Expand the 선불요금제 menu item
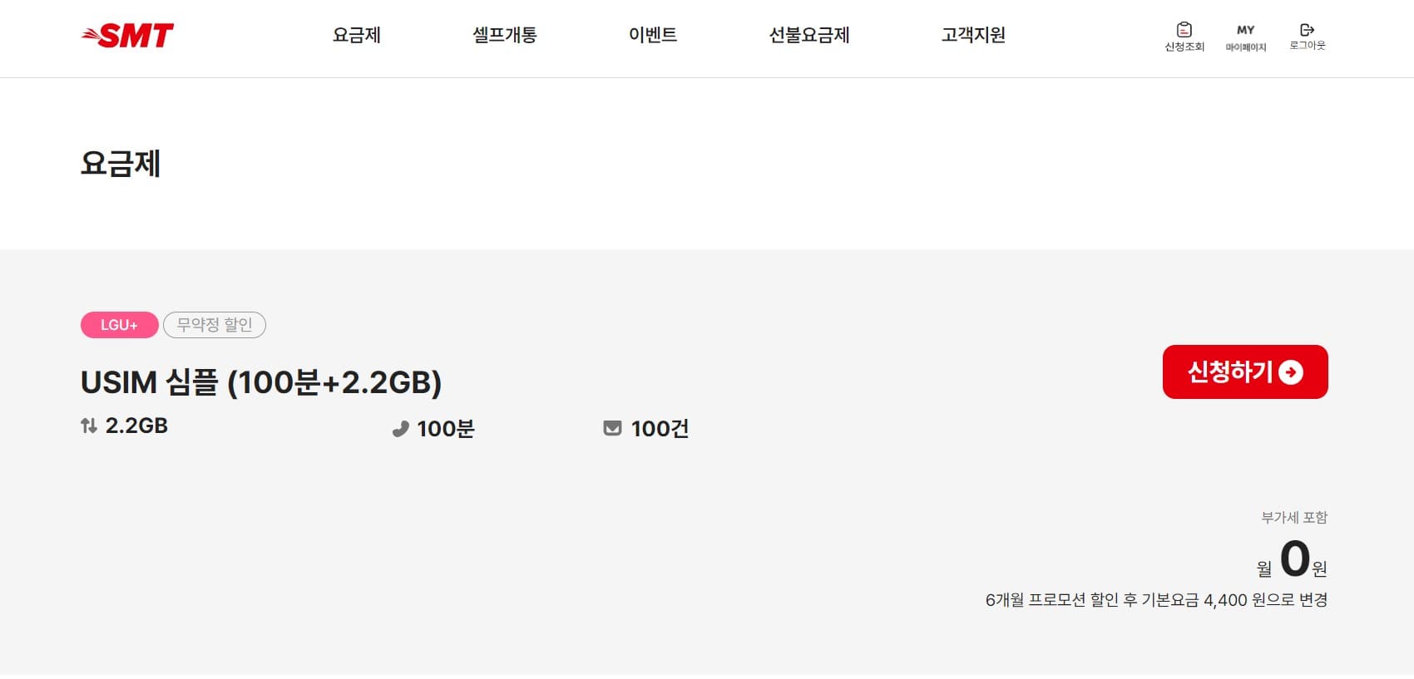Viewport: 1414px width, 679px height. coord(809,36)
